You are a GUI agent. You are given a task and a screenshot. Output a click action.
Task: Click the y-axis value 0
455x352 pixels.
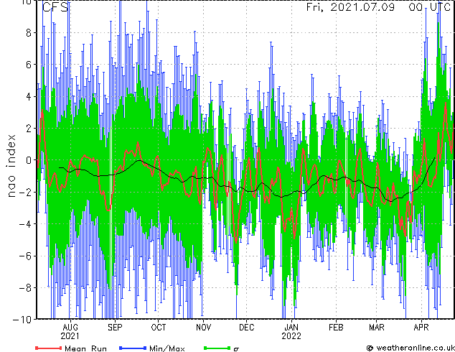coord(29,160)
